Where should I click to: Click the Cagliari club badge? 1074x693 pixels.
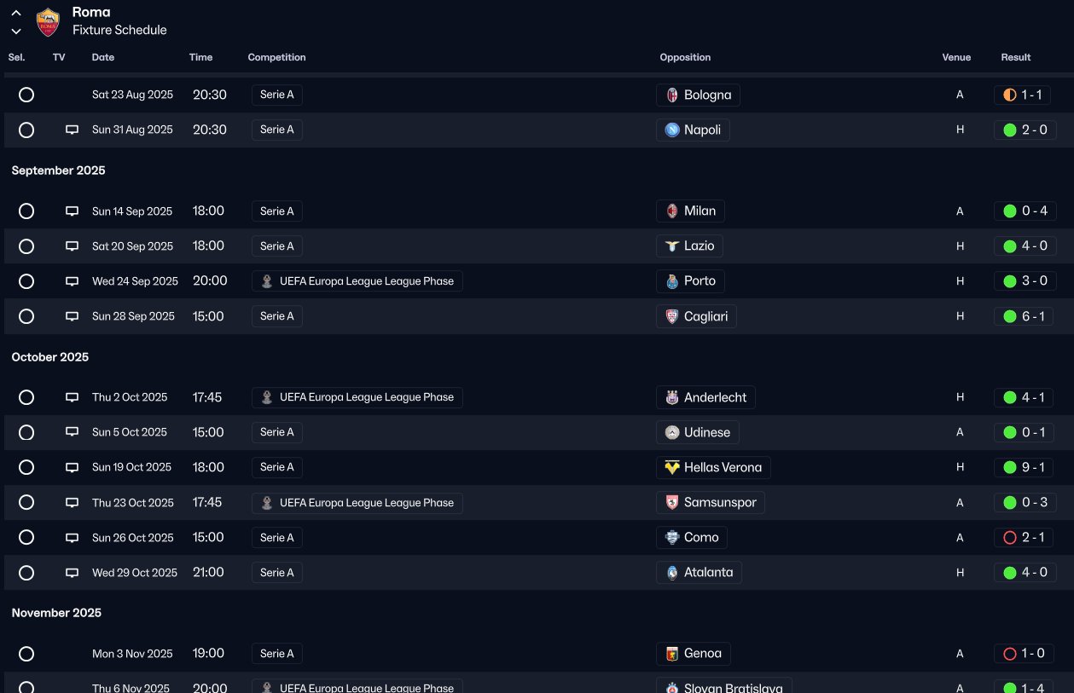[672, 316]
